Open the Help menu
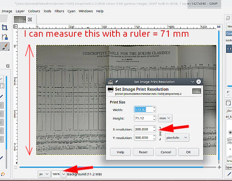Viewport: 232px width, 181px height. pyautogui.click(x=100, y=11)
